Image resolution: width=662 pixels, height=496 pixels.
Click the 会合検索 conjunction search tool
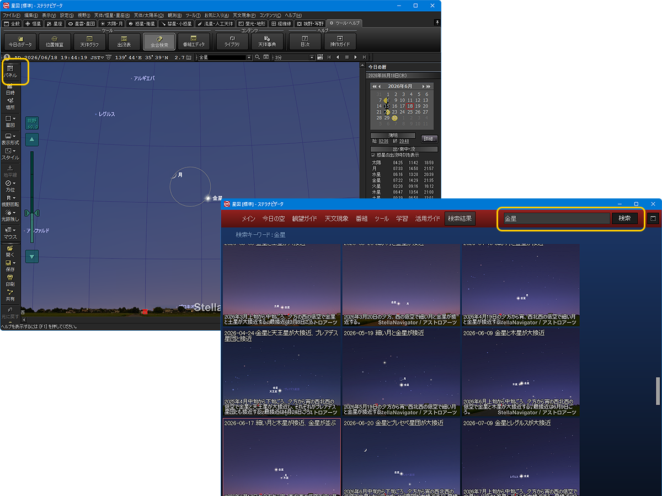159,41
